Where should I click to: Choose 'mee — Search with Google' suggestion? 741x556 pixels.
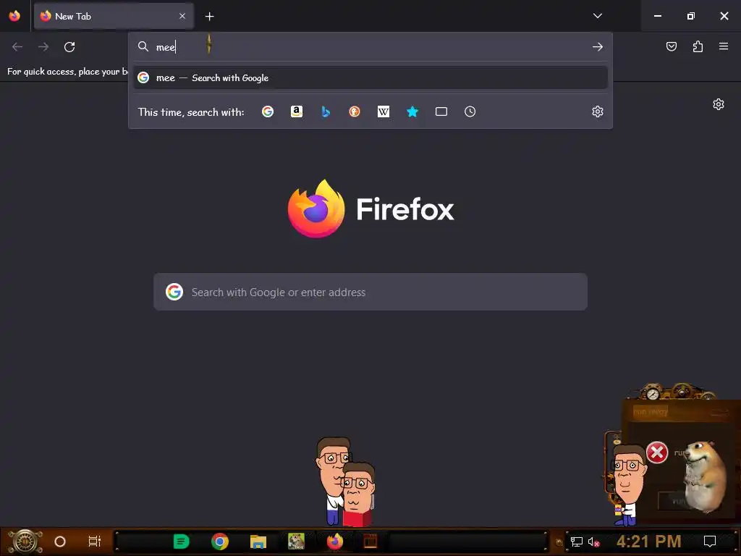[370, 77]
